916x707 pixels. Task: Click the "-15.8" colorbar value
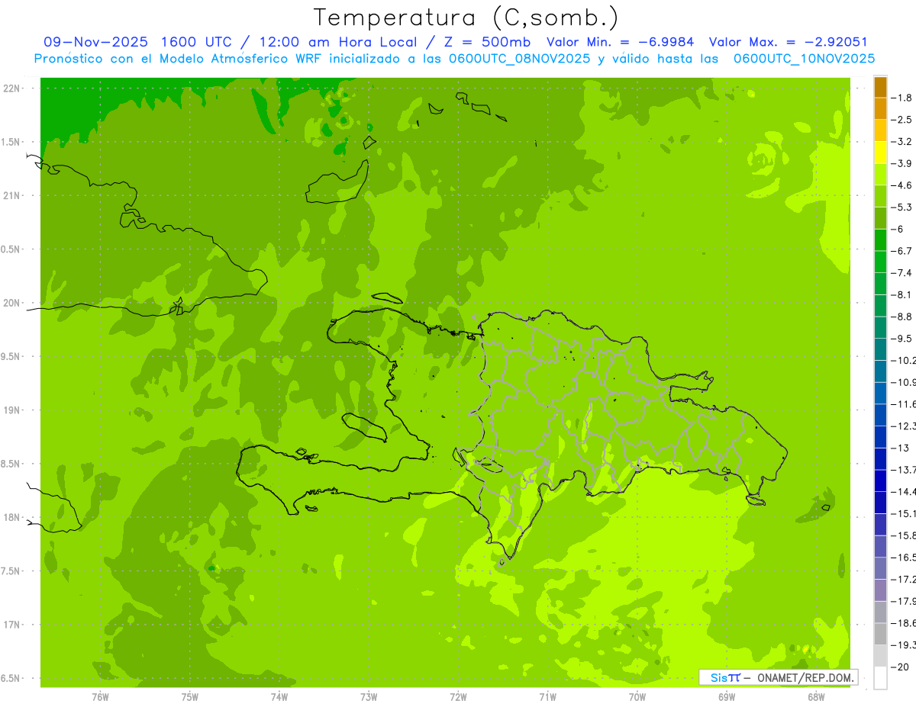tap(904, 535)
